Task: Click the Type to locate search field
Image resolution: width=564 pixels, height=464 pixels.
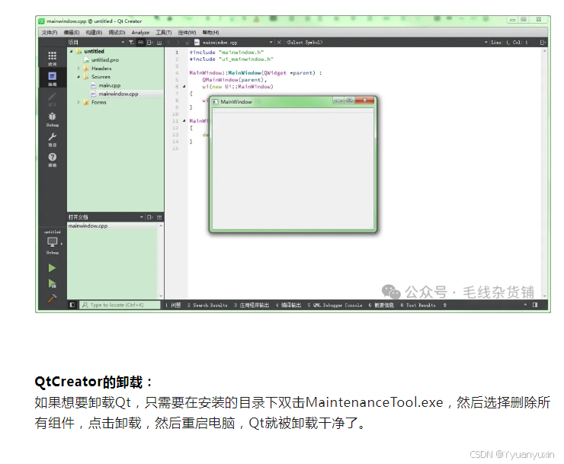Action: point(120,305)
